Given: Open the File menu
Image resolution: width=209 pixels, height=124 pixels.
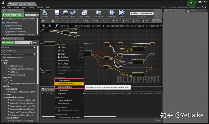Looking at the screenshot, I should (x=4, y=8).
